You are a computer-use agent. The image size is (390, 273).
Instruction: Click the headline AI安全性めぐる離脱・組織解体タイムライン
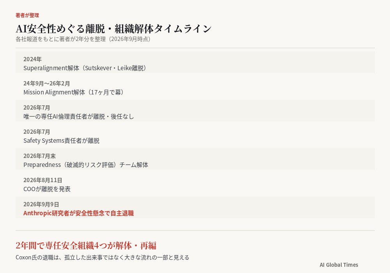113,29
